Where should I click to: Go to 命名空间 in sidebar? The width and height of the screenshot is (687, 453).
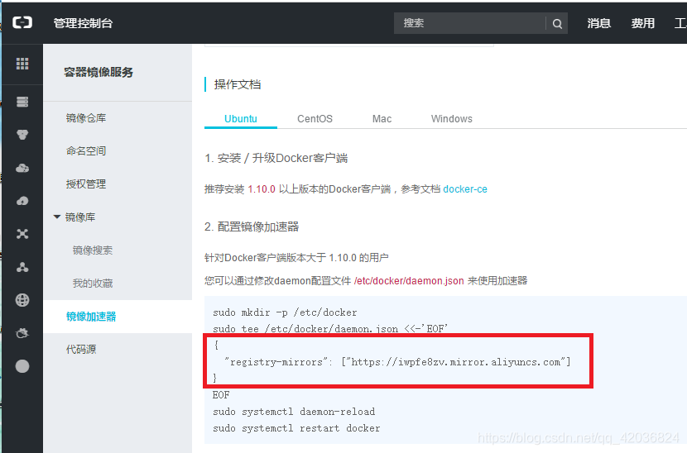coord(86,151)
